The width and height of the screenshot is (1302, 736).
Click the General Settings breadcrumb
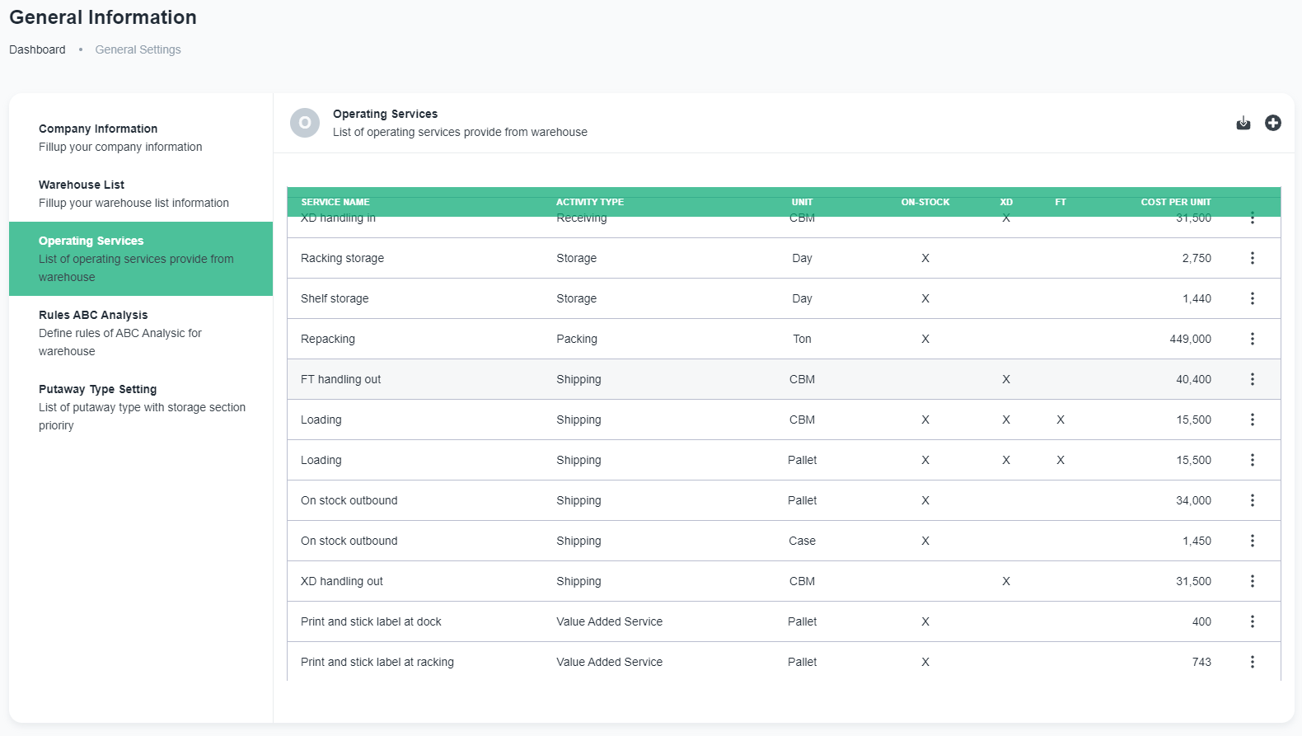point(138,49)
